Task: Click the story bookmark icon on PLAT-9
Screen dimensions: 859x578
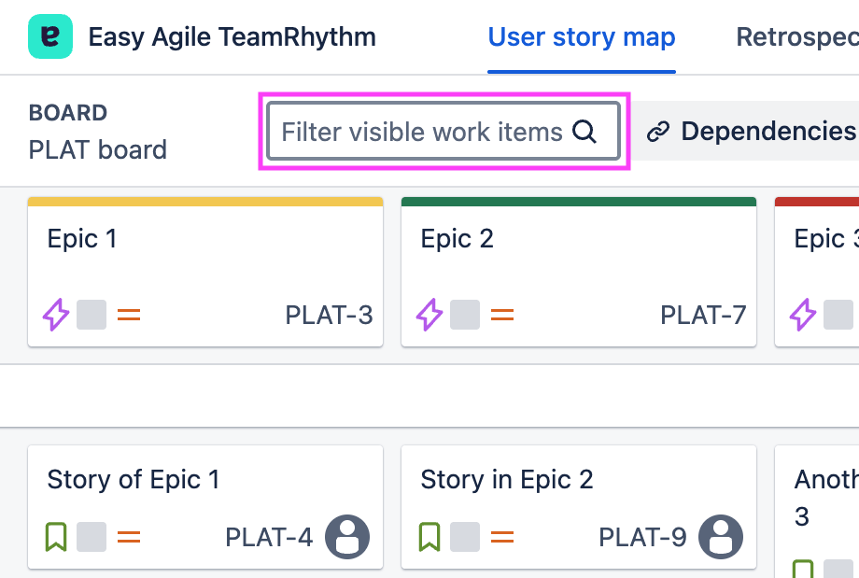Action: pyautogui.click(x=429, y=537)
